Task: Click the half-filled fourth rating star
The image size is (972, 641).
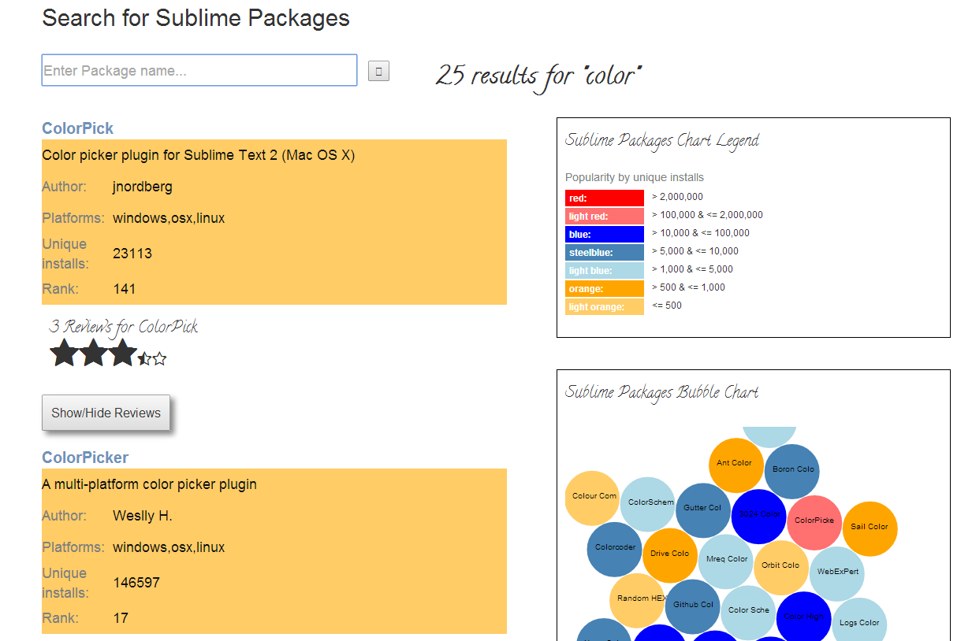Action: [x=144, y=359]
